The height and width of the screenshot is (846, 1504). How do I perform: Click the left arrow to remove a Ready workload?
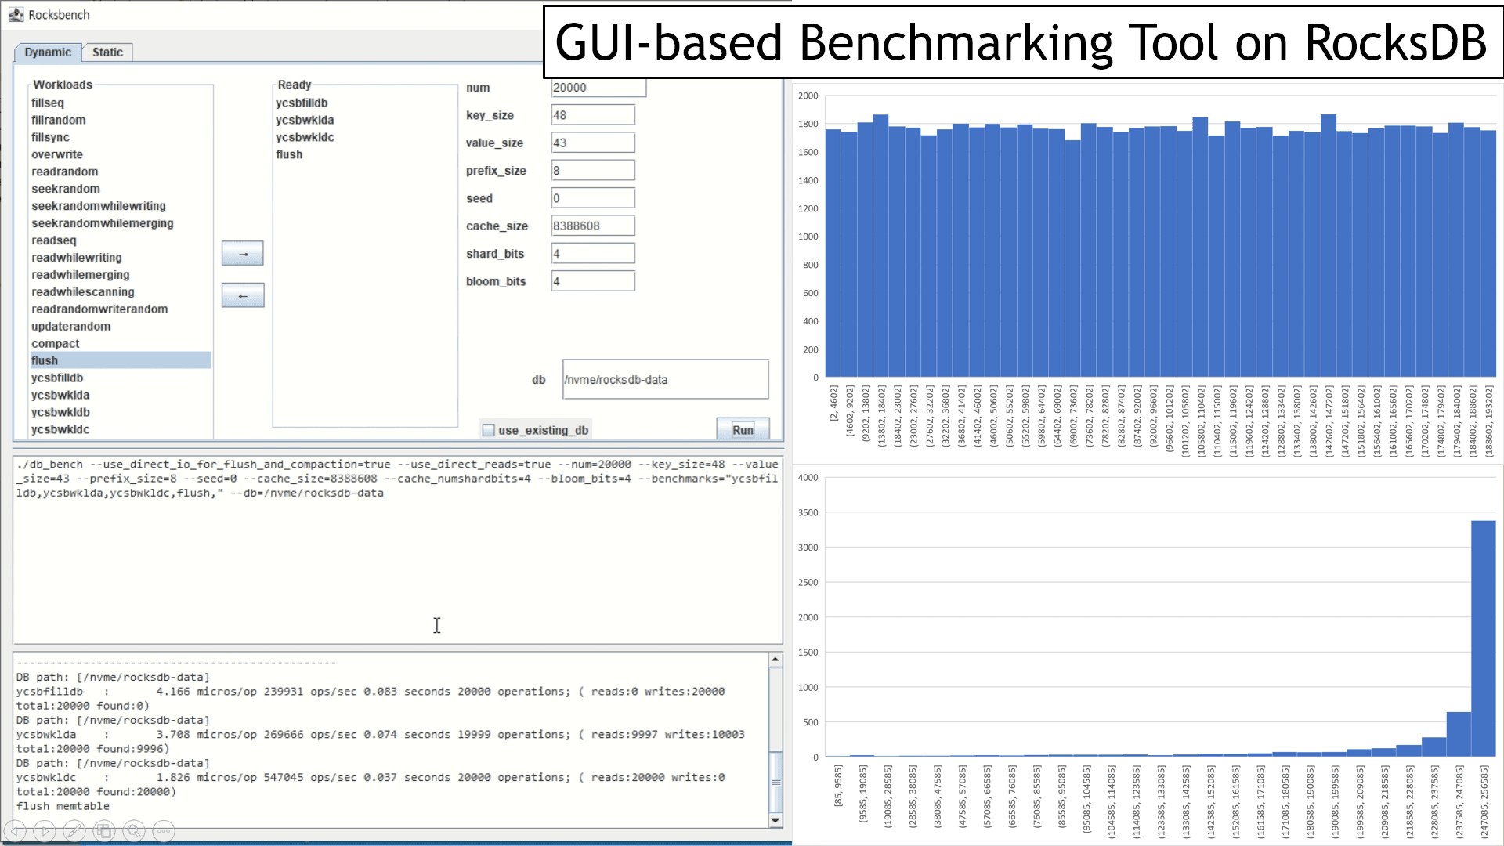tap(242, 295)
